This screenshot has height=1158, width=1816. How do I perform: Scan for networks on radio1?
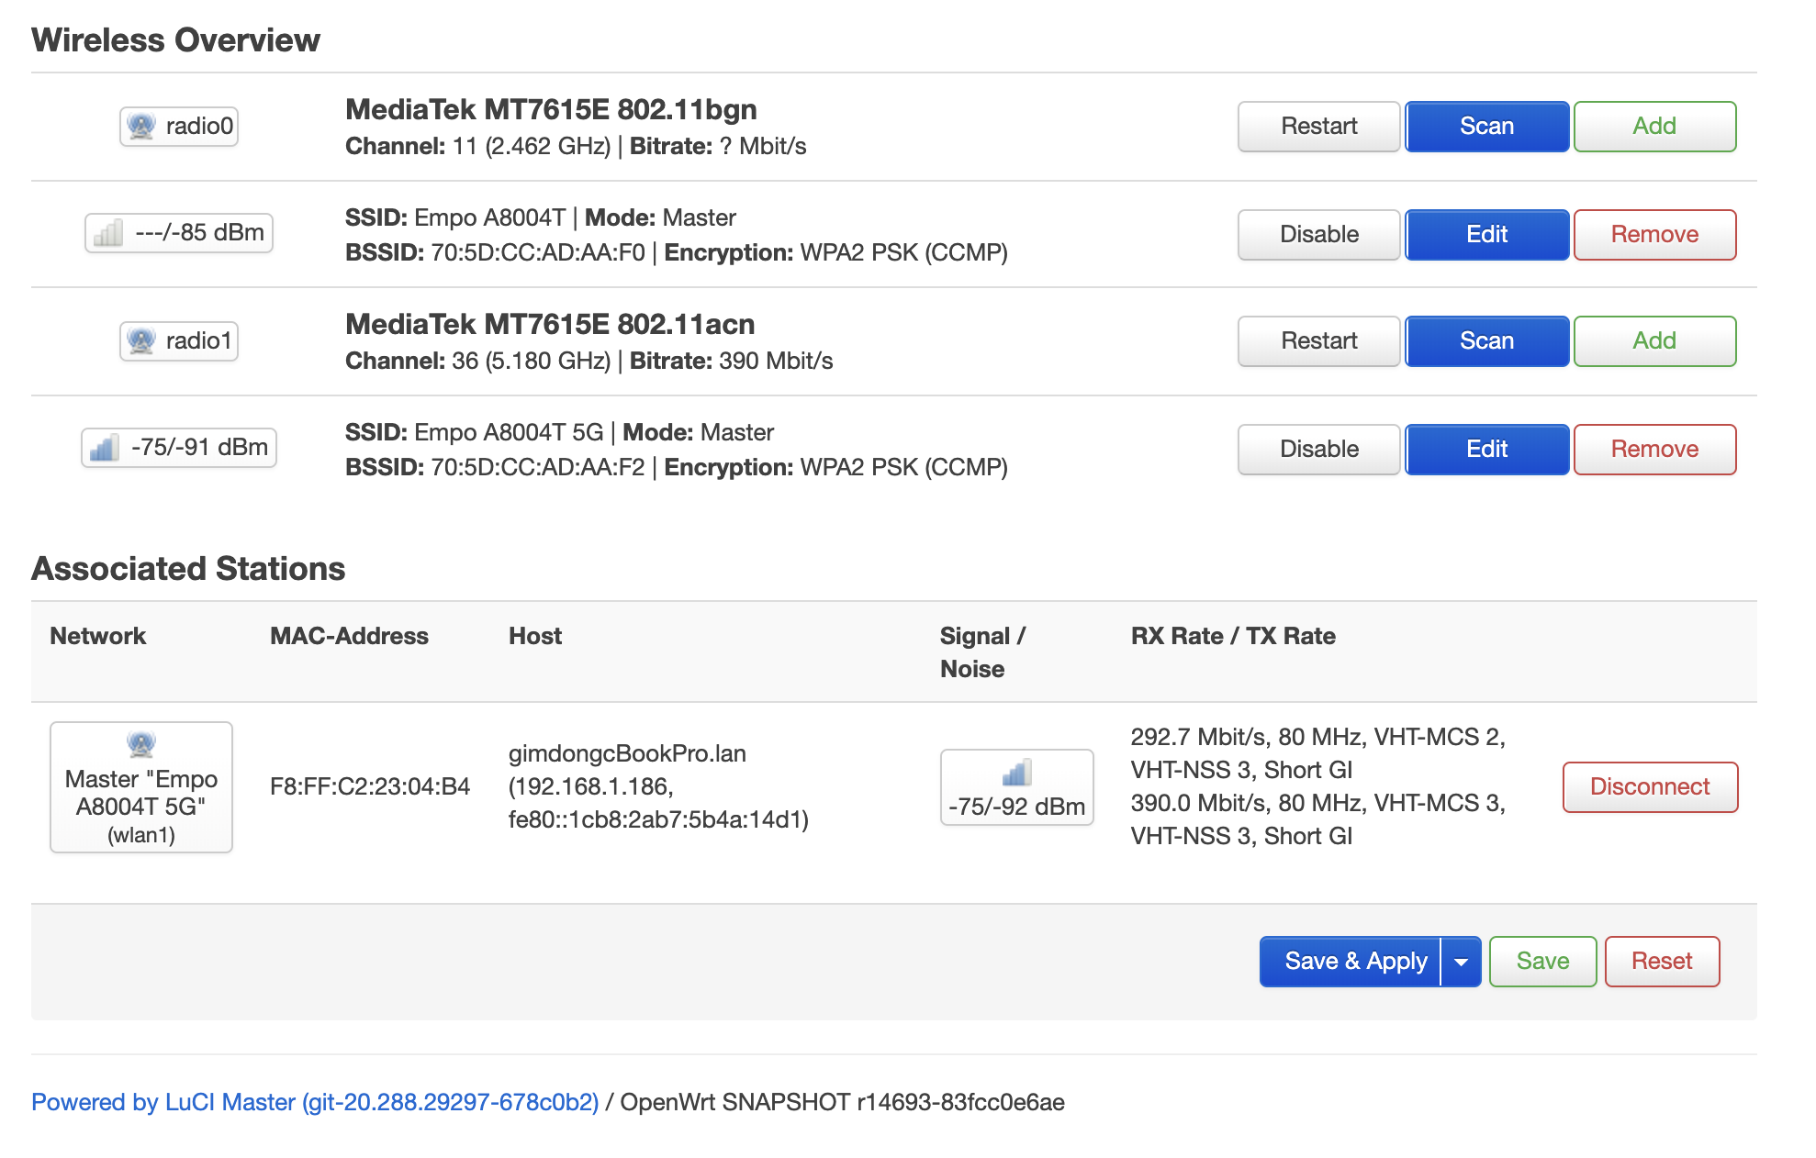point(1485,340)
